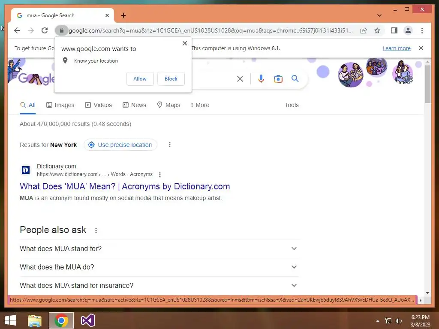Open the 'Learn more' link in the info bar
The image size is (439, 329).
[397, 48]
